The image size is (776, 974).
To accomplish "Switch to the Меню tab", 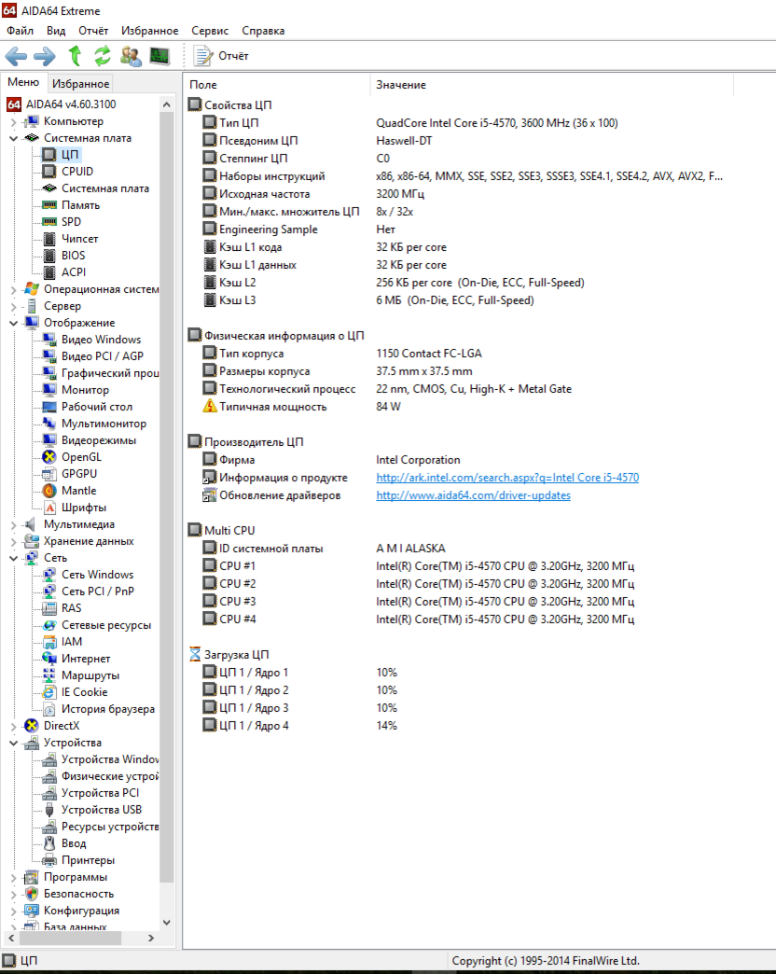I will pyautogui.click(x=23, y=82).
